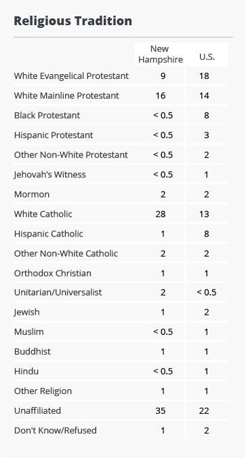Viewport: 246px width, 458px height.
Task: Select Other Non-White Protestant row label
Action: [71, 155]
